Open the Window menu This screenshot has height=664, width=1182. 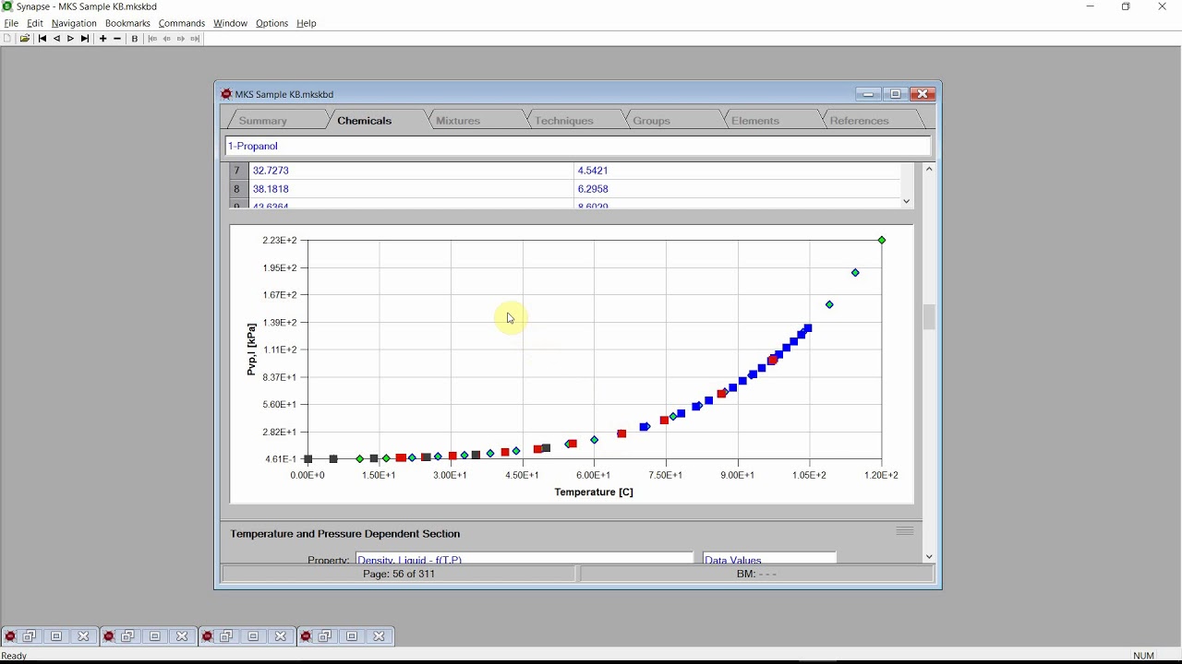click(230, 23)
